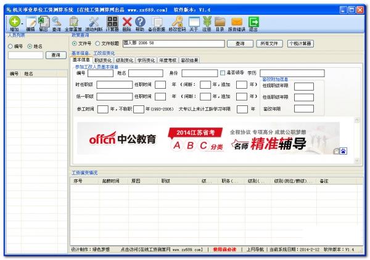
Task: Click the 学历 field
Action: 292,73
